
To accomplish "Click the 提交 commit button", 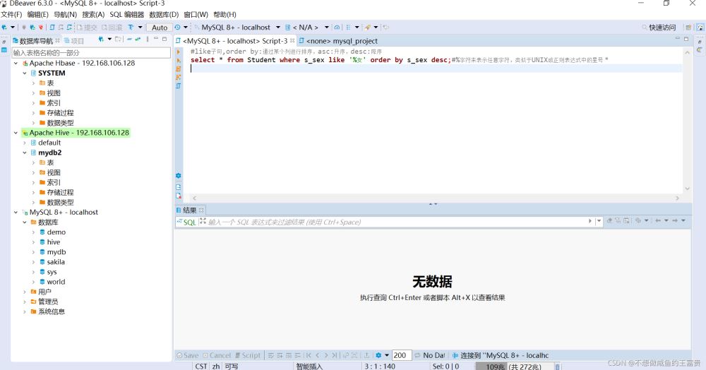I will (x=87, y=28).
